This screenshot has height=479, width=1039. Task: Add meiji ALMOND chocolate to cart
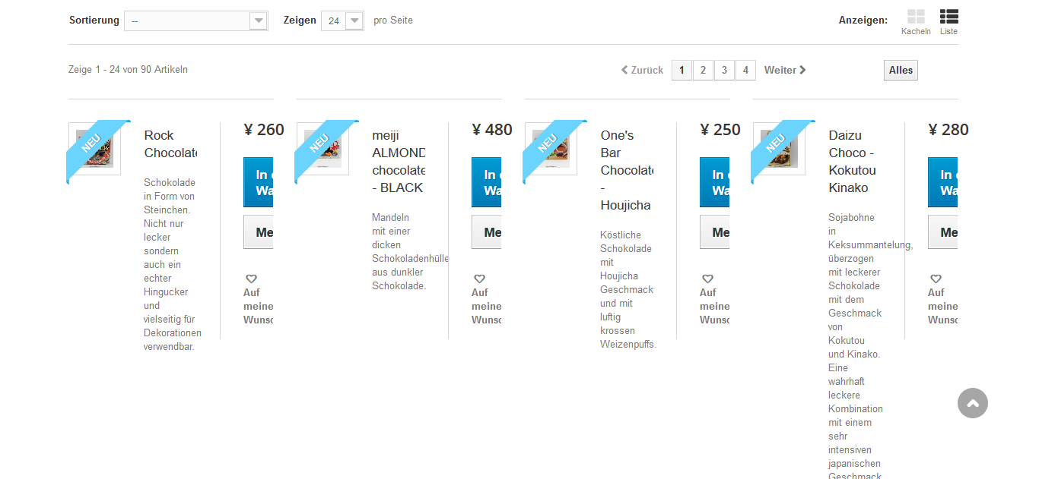point(486,182)
